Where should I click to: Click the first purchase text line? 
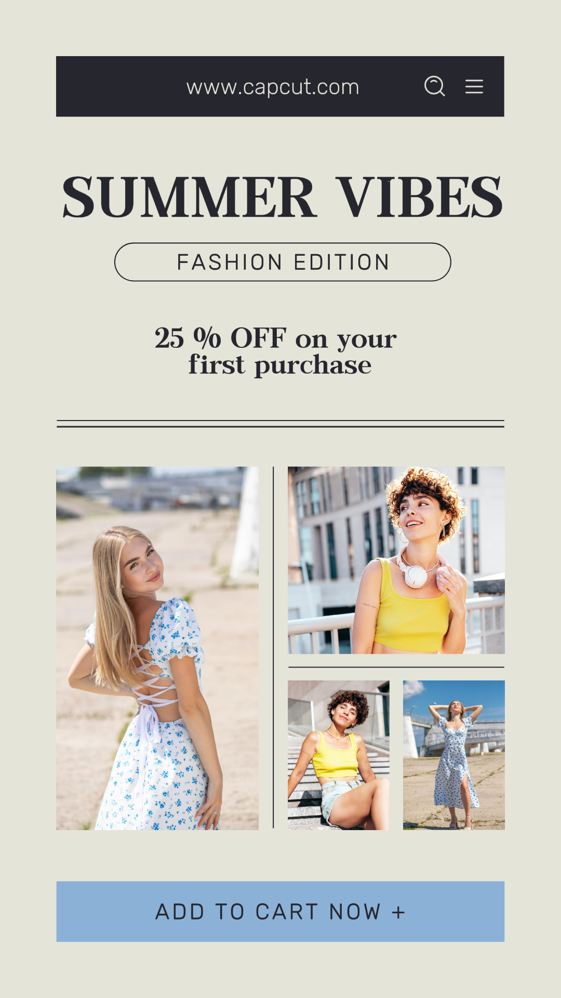(280, 365)
